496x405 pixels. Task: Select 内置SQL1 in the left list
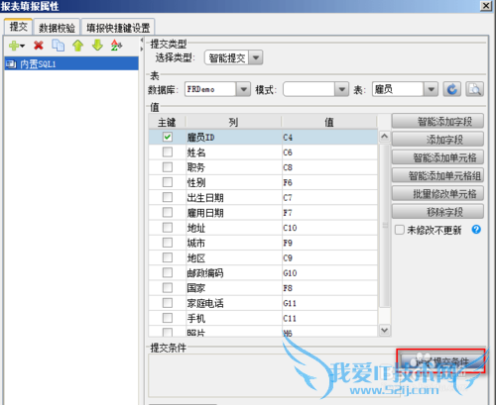click(71, 63)
